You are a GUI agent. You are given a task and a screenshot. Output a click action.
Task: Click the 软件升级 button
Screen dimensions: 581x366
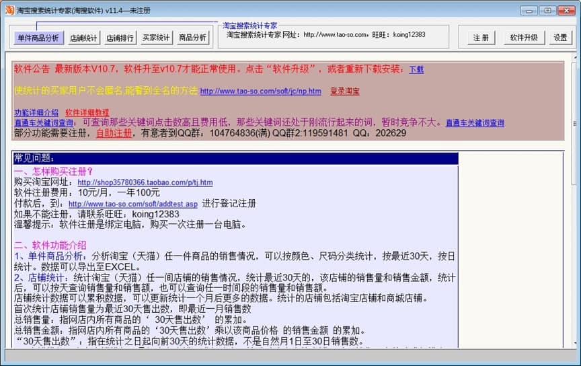point(524,38)
